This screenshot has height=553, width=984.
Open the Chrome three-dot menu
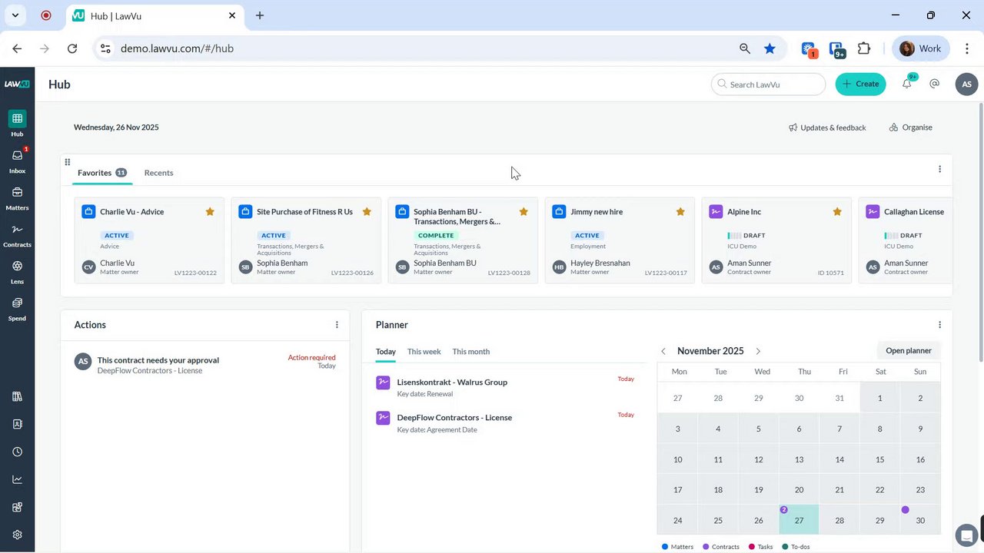967,48
